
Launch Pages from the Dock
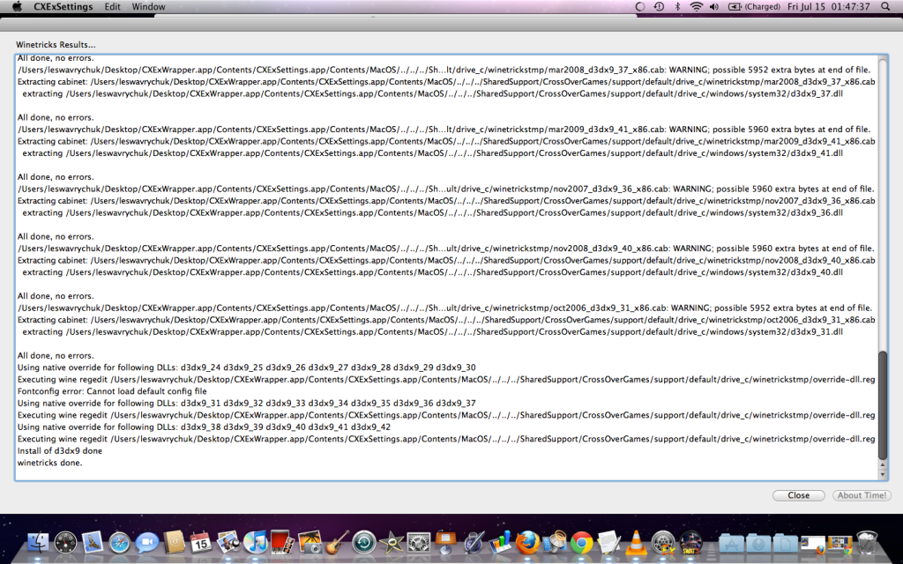coord(473,543)
